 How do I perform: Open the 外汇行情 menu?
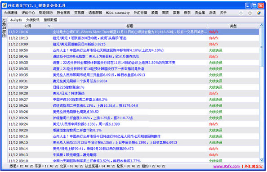point(140,13)
